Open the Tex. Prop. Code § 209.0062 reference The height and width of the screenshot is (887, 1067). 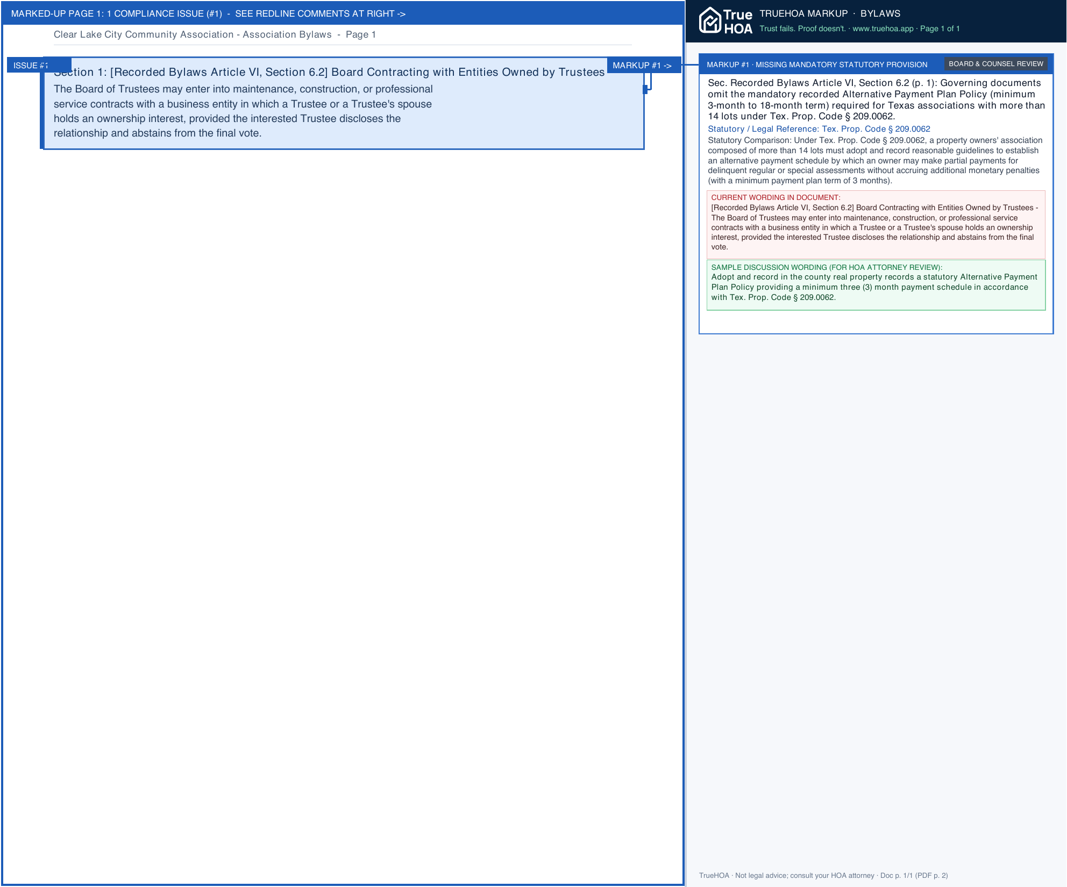tap(819, 129)
